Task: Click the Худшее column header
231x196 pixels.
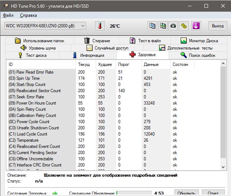Action: tap(106, 64)
